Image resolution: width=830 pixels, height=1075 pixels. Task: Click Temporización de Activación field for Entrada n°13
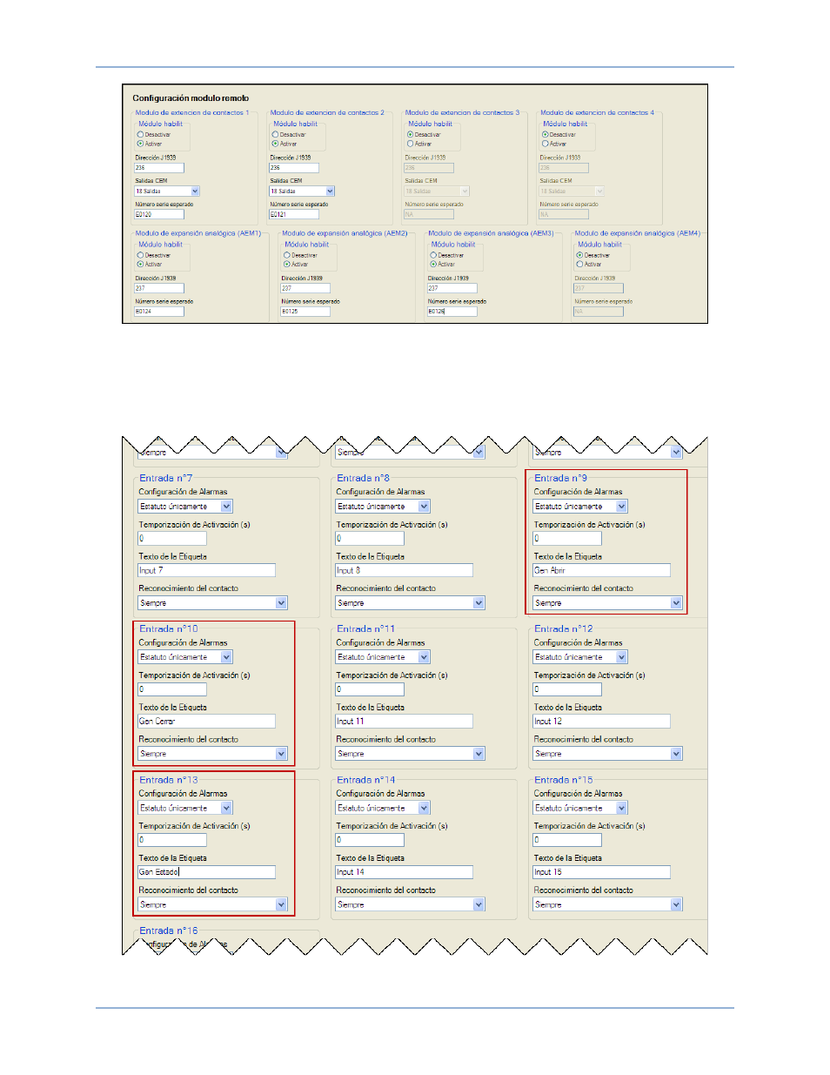click(172, 840)
